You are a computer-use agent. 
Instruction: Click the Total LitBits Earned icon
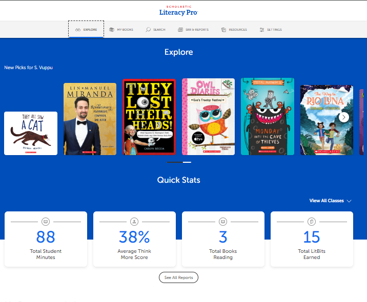point(312,222)
